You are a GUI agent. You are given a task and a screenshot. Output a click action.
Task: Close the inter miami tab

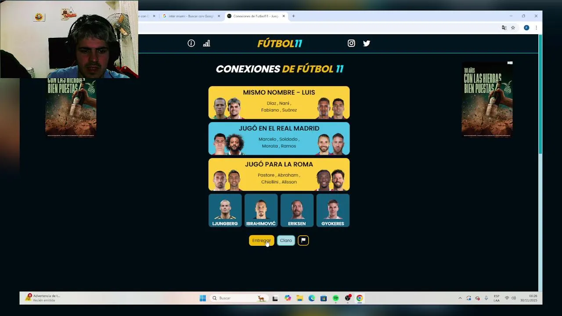click(x=219, y=16)
